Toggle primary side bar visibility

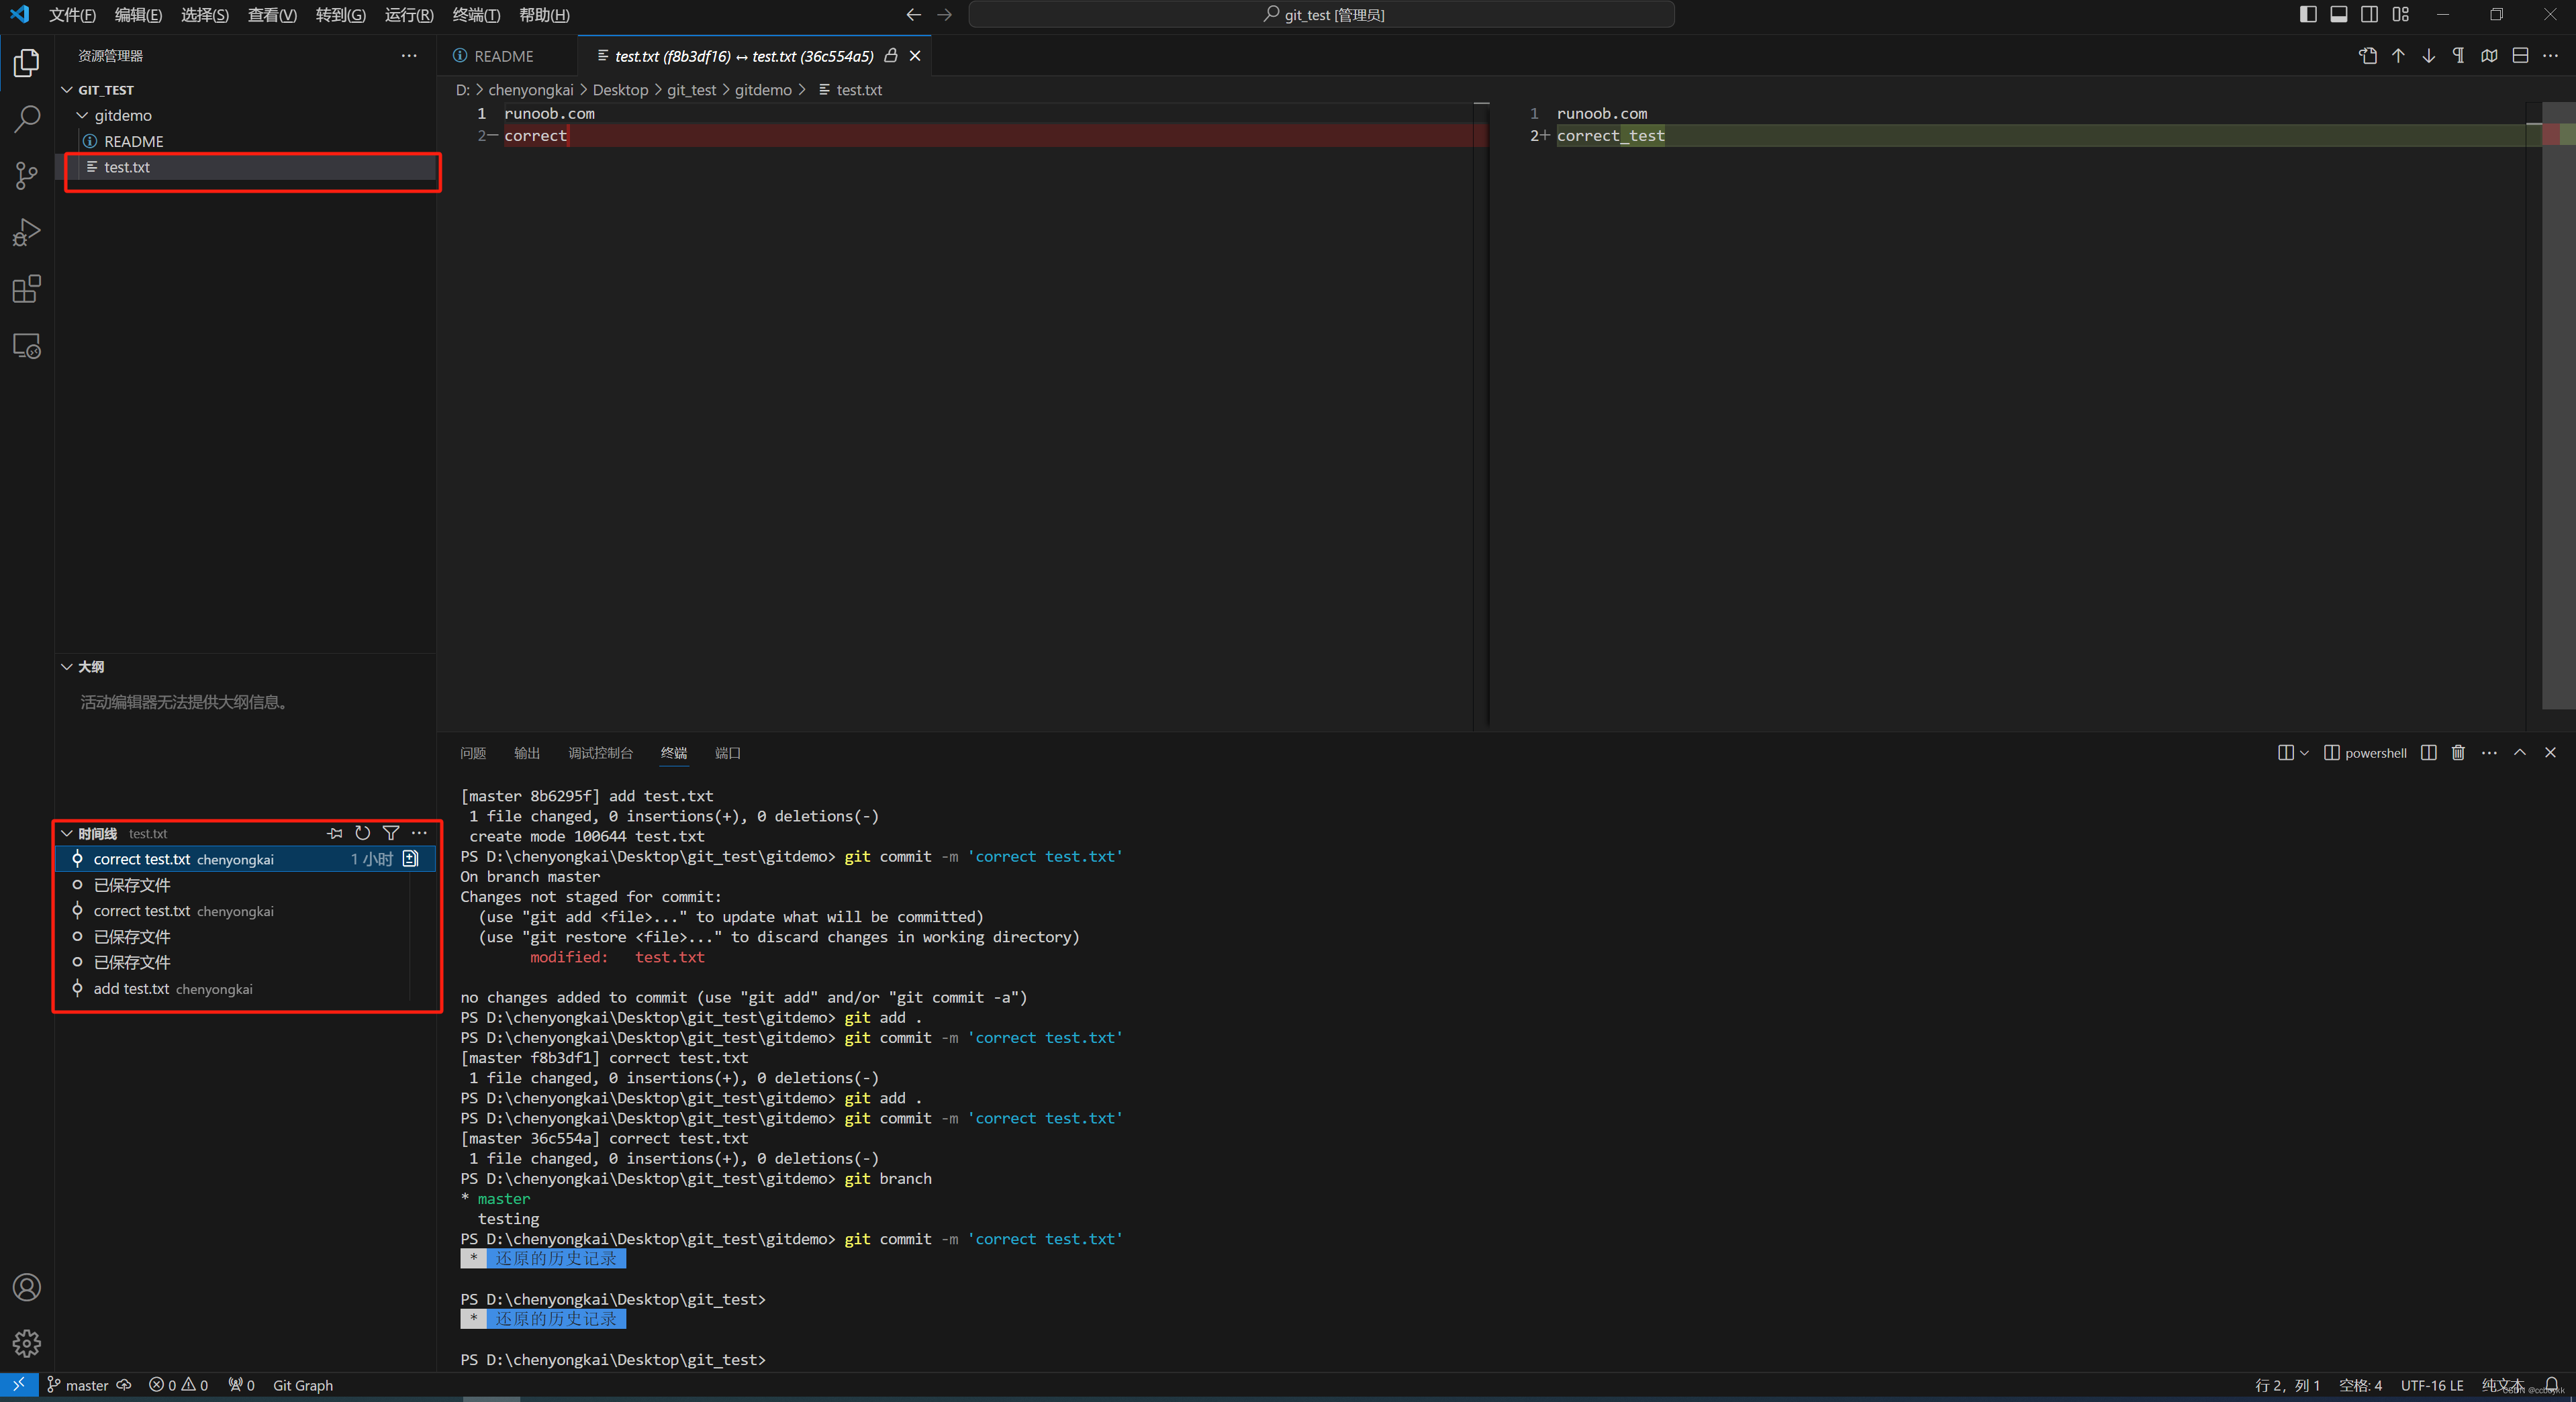[2308, 14]
